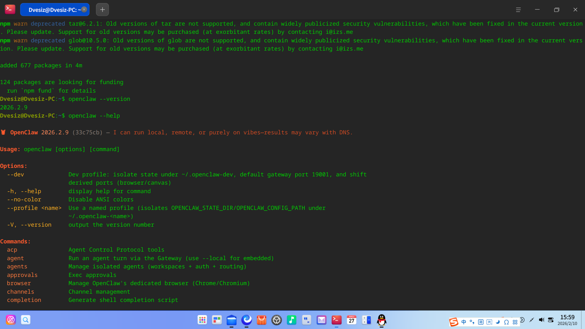The width and height of the screenshot is (585, 329).
Task: Open the Mail app in the dock
Action: [x=321, y=320]
